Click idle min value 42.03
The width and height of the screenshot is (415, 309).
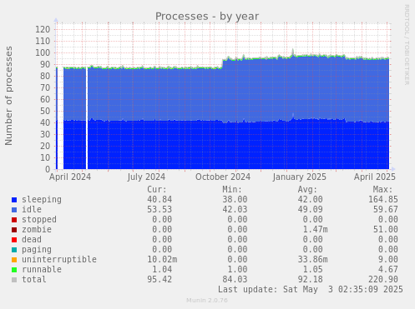(x=235, y=210)
